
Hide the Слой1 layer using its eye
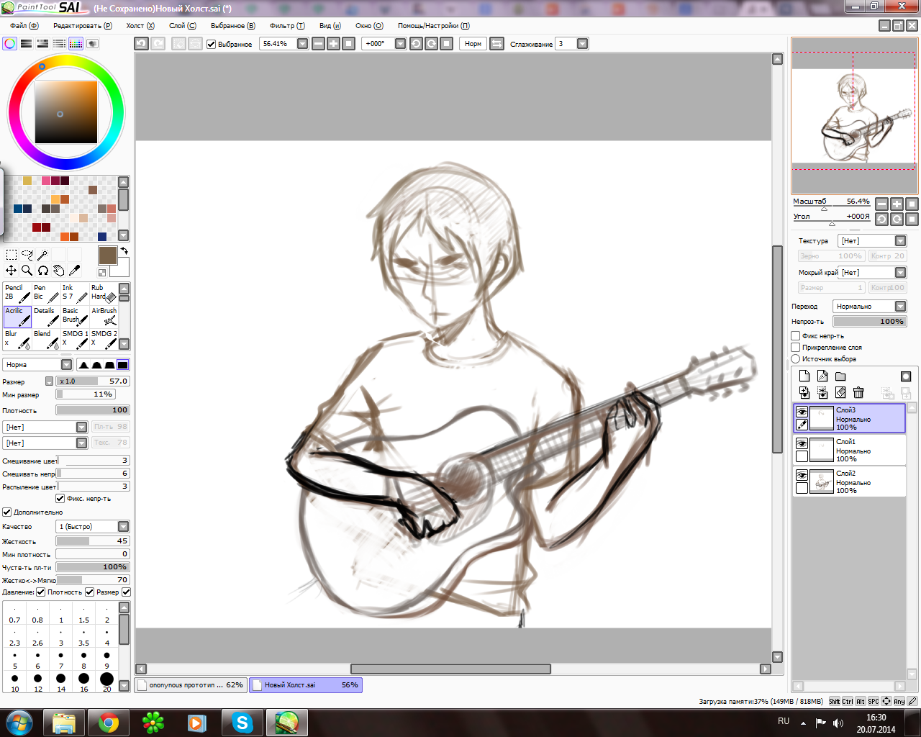tap(802, 444)
